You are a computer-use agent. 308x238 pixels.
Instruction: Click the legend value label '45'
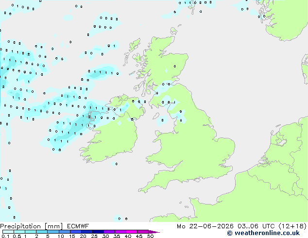(x=139, y=236)
